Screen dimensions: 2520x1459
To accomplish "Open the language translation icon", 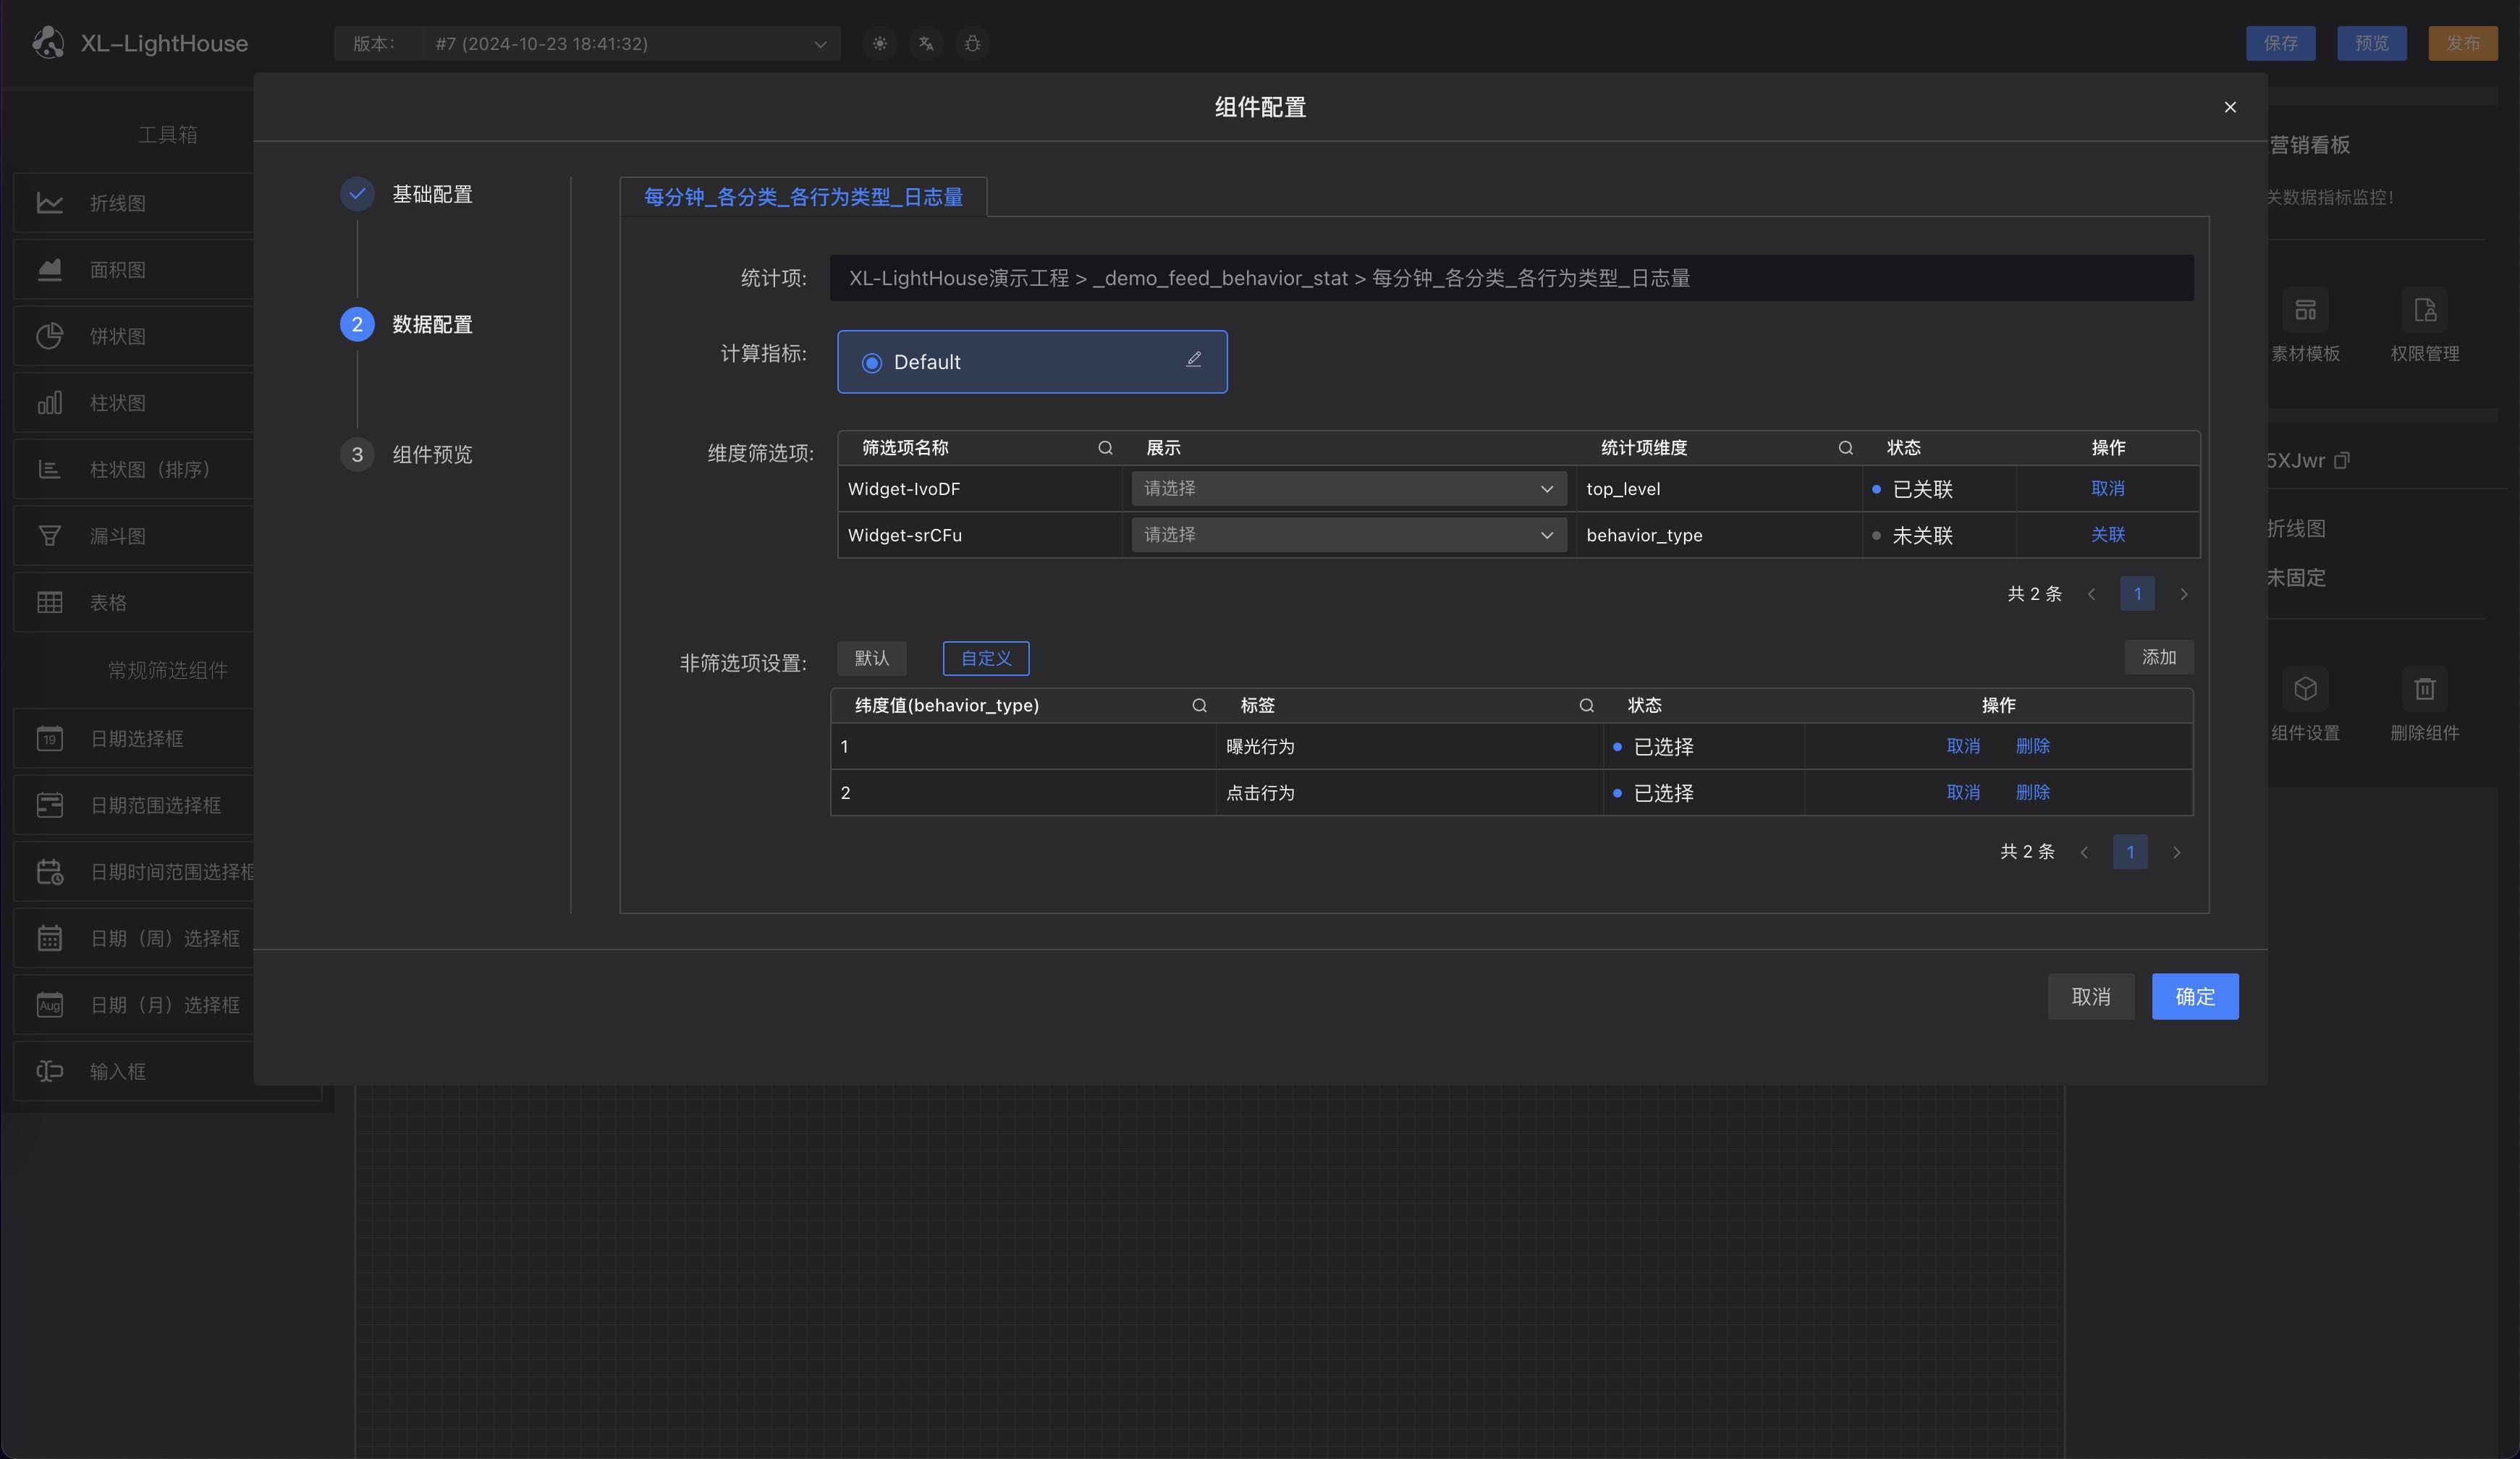I will point(926,43).
